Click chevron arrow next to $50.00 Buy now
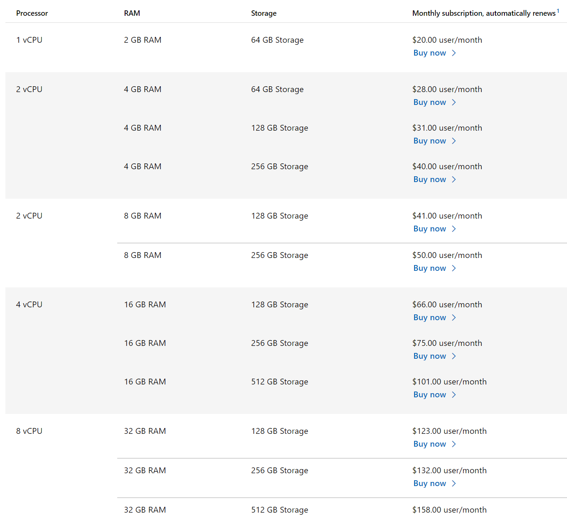Screen dimensions: 567x518 (x=454, y=268)
